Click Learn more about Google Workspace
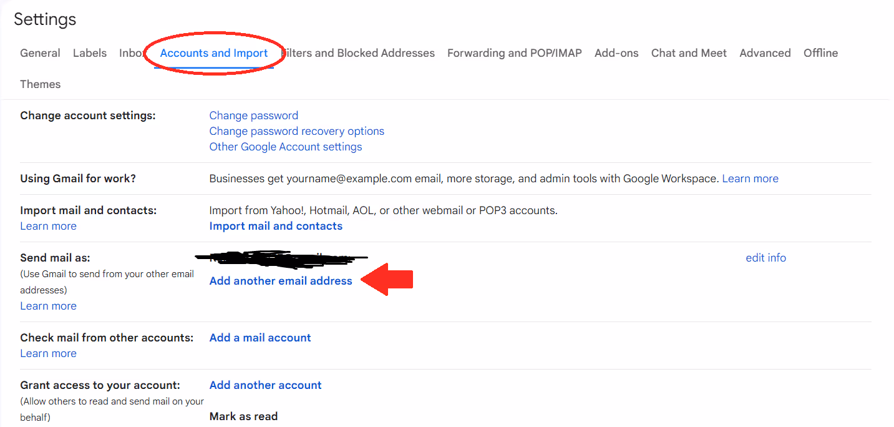The height and width of the screenshot is (427, 894). point(750,179)
